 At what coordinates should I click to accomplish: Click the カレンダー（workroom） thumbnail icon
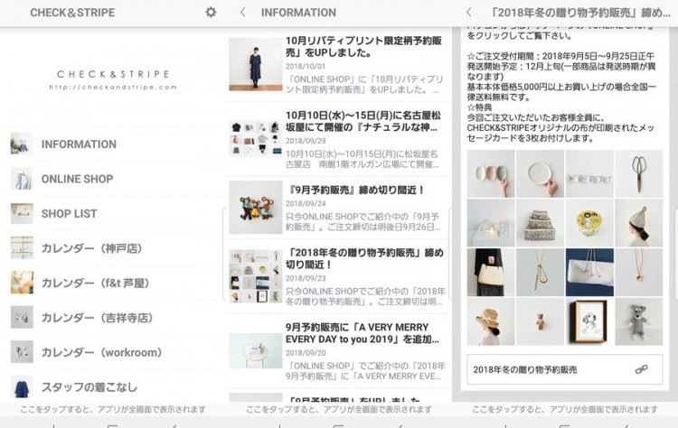22,352
